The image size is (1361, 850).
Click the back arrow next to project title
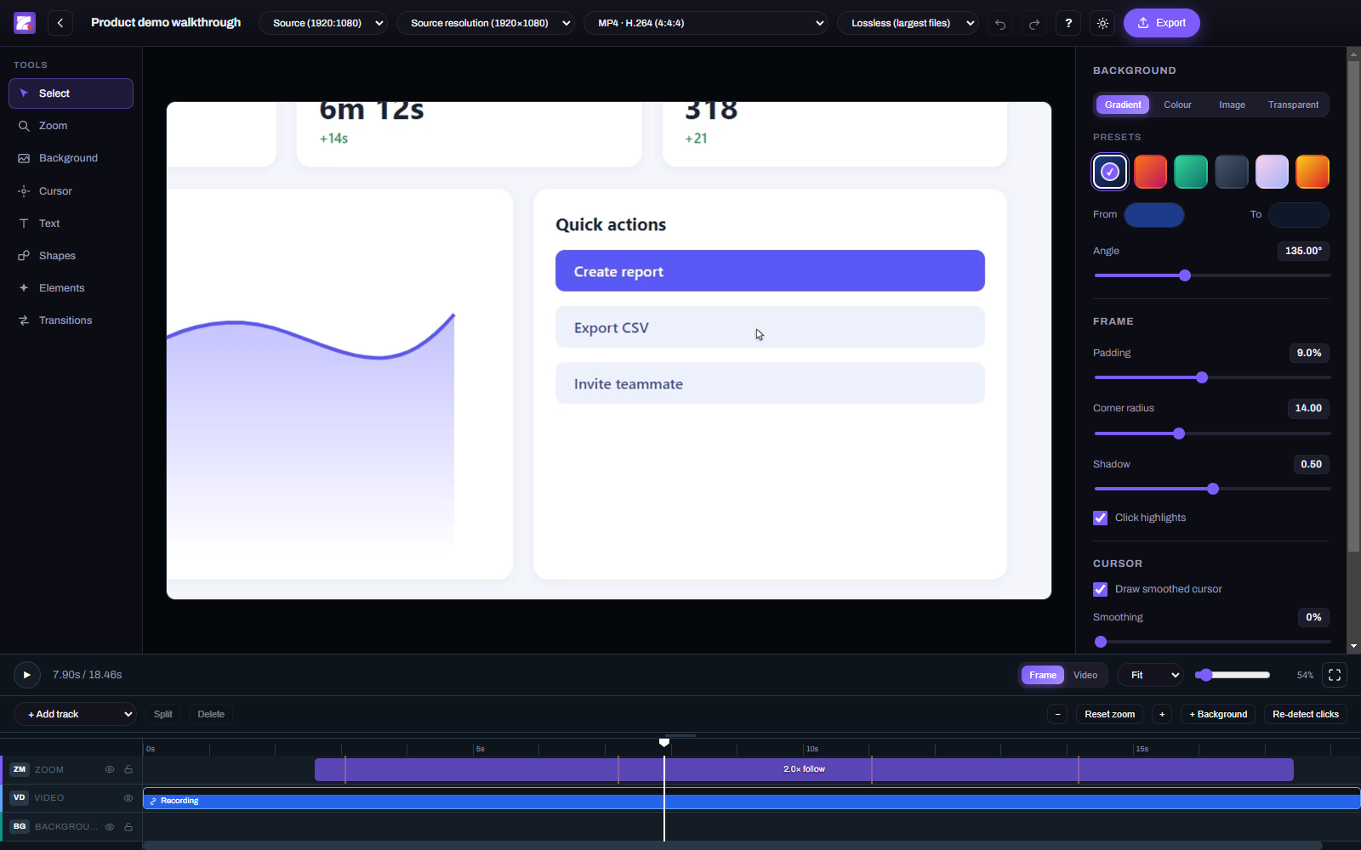tap(60, 23)
